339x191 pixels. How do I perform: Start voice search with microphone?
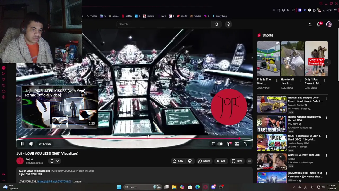(x=229, y=24)
